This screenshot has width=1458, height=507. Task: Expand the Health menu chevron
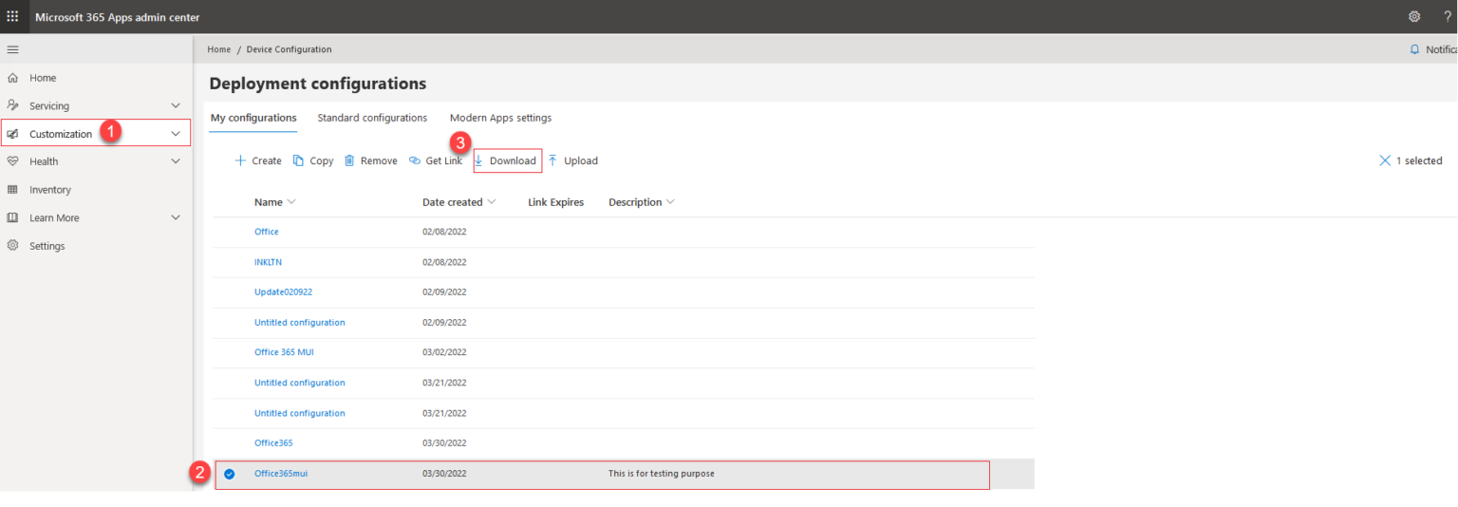click(176, 161)
